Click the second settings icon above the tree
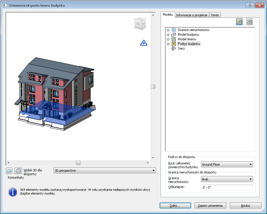The image size is (267, 214). (x=250, y=22)
